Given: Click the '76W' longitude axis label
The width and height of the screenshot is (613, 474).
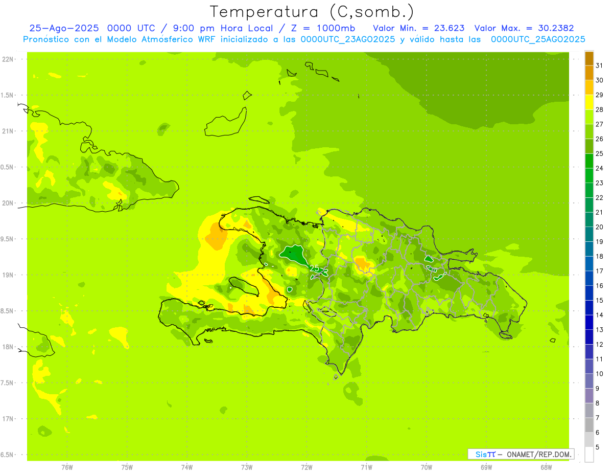Looking at the screenshot, I should (x=67, y=467).
